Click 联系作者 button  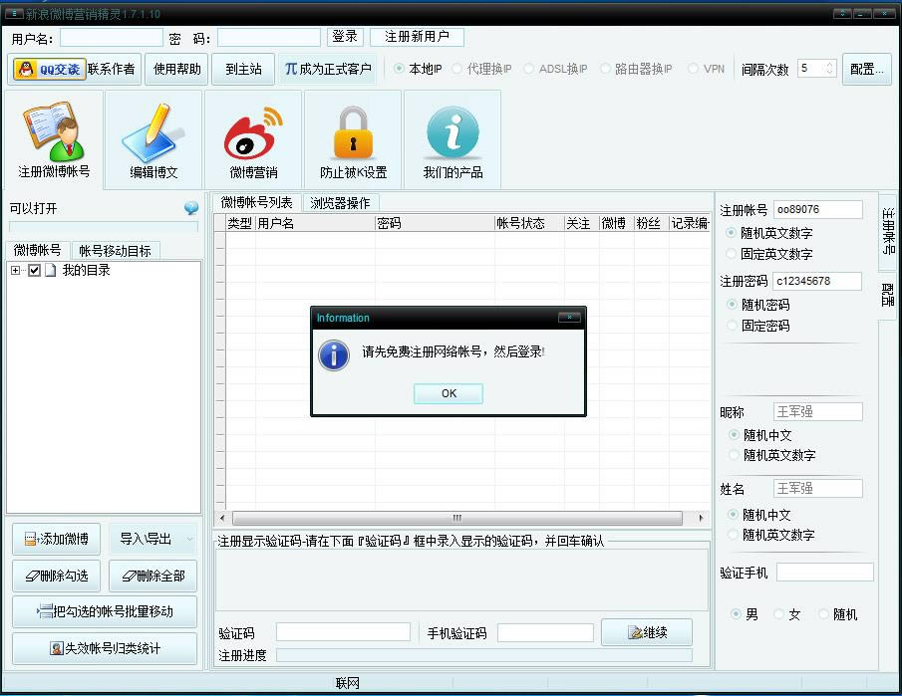[111, 69]
